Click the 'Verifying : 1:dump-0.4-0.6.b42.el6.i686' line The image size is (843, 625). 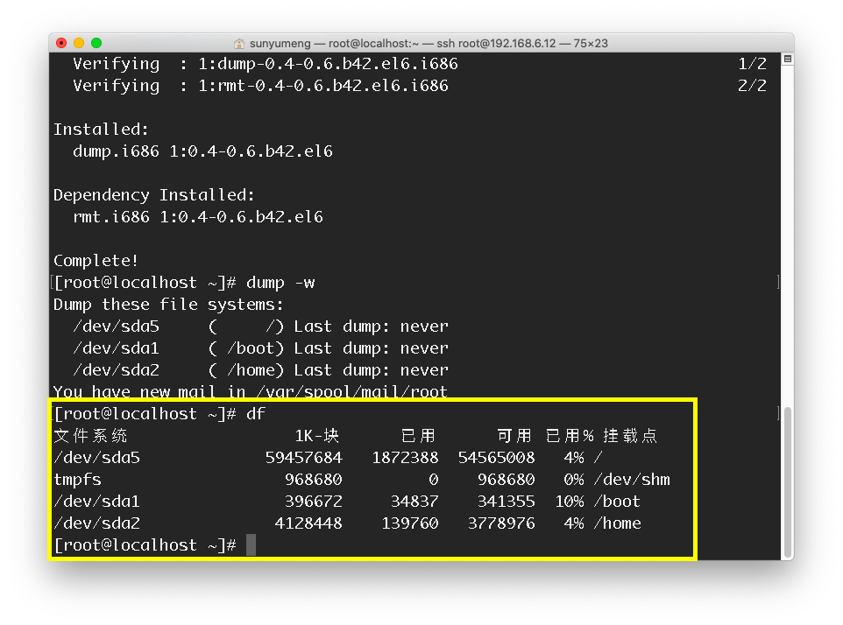[x=266, y=64]
